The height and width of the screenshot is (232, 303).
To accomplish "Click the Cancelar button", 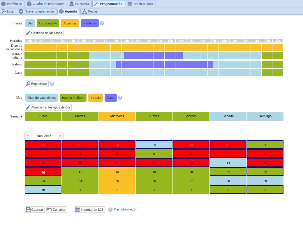I will pyautogui.click(x=57, y=210).
